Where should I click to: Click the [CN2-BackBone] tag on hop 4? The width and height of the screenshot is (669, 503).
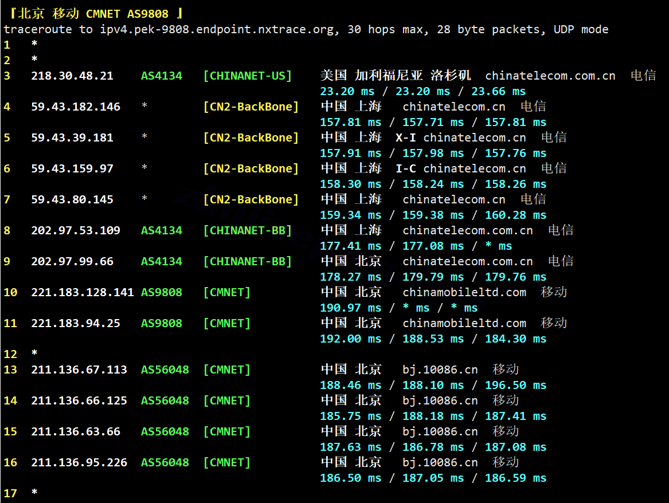(x=251, y=107)
